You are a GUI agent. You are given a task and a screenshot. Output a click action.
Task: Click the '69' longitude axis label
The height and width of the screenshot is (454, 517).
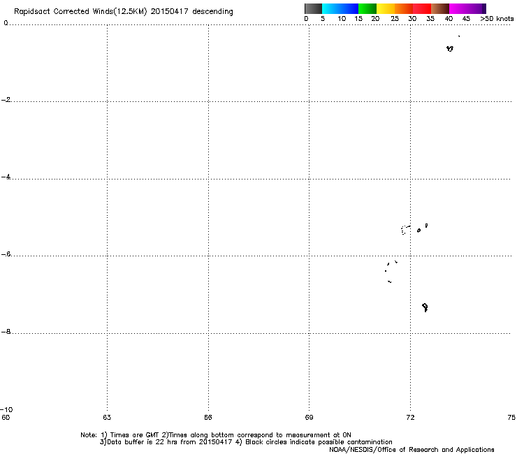(309, 418)
